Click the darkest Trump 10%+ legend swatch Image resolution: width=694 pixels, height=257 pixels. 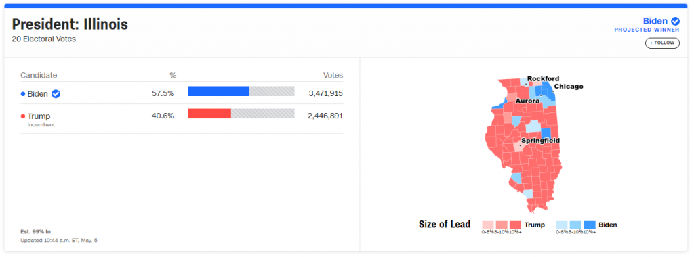click(515, 225)
